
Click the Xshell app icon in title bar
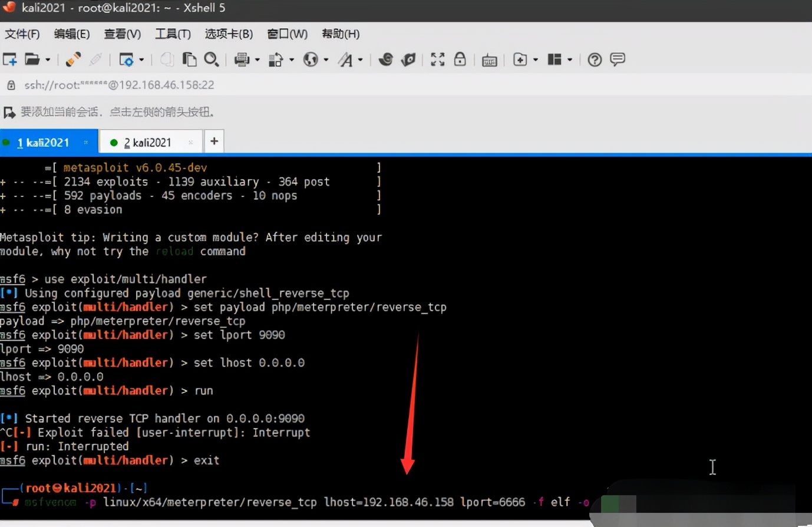point(8,8)
